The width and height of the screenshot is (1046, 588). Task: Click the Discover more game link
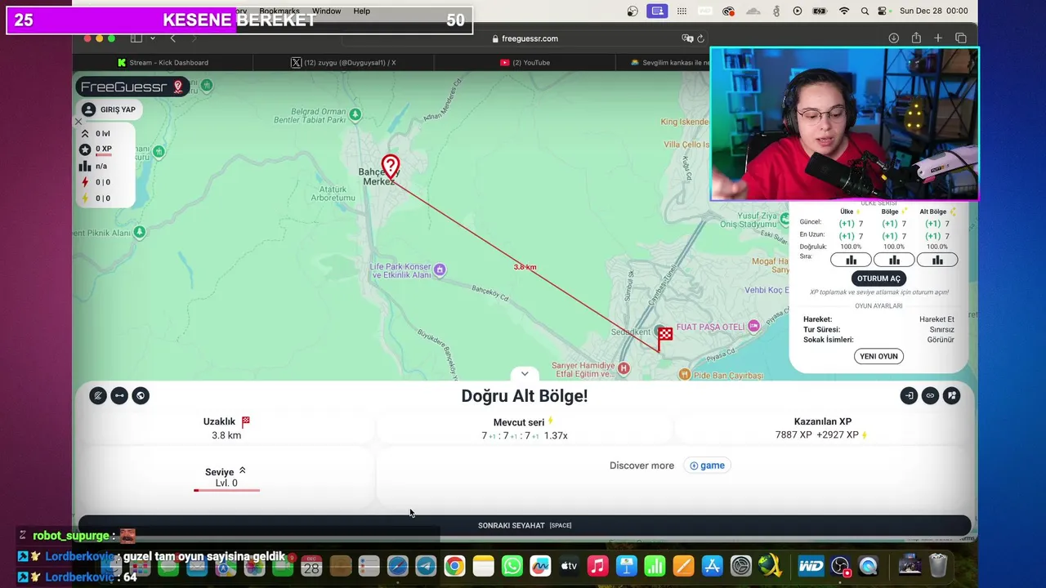tap(707, 465)
